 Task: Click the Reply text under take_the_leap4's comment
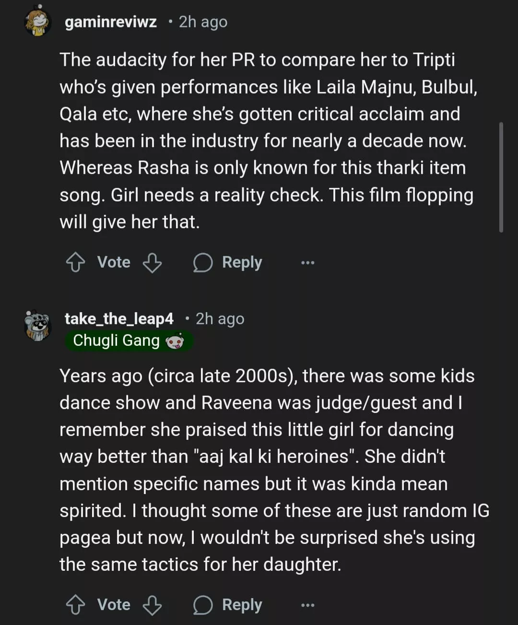tap(242, 605)
